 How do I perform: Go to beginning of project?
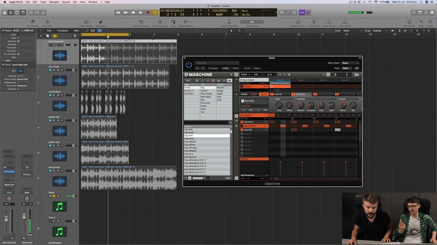tap(133, 13)
